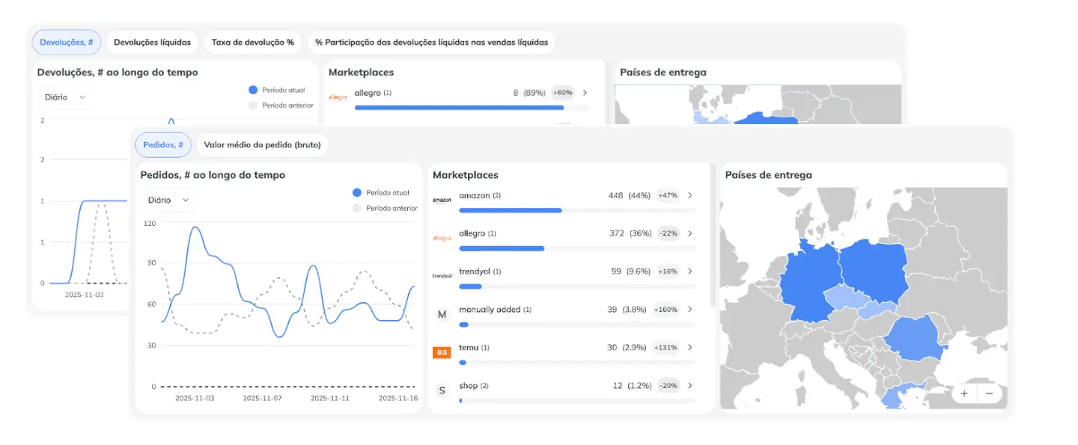Image resolution: width=1078 pixels, height=445 pixels.
Task: Click the trendyol progress bar
Action: coord(470,286)
